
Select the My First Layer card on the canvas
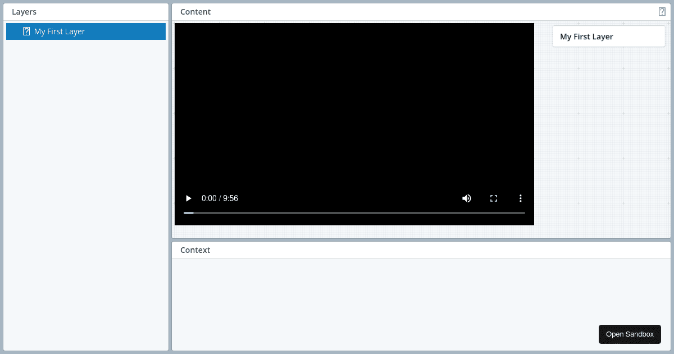click(x=608, y=36)
